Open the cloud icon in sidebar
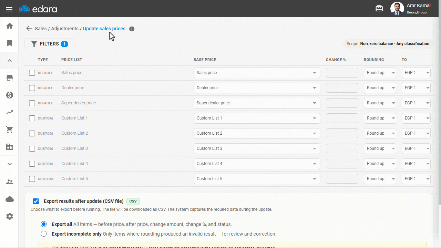The image size is (441, 248). [10, 199]
